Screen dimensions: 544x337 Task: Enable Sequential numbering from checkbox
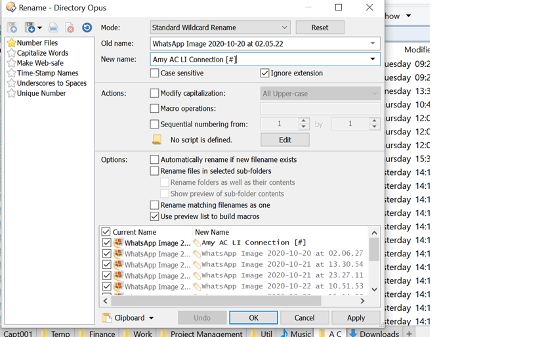pyautogui.click(x=154, y=124)
